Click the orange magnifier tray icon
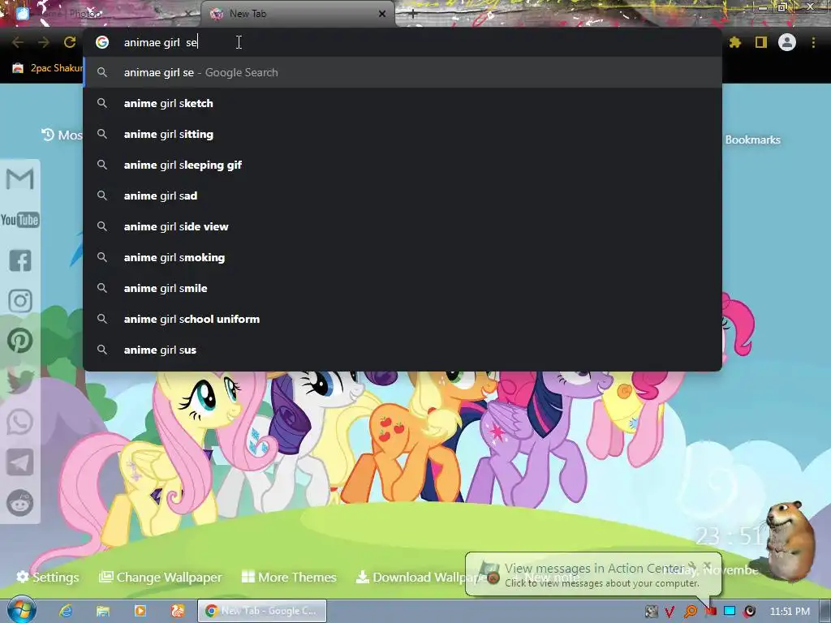This screenshot has width=831, height=623. [x=691, y=612]
